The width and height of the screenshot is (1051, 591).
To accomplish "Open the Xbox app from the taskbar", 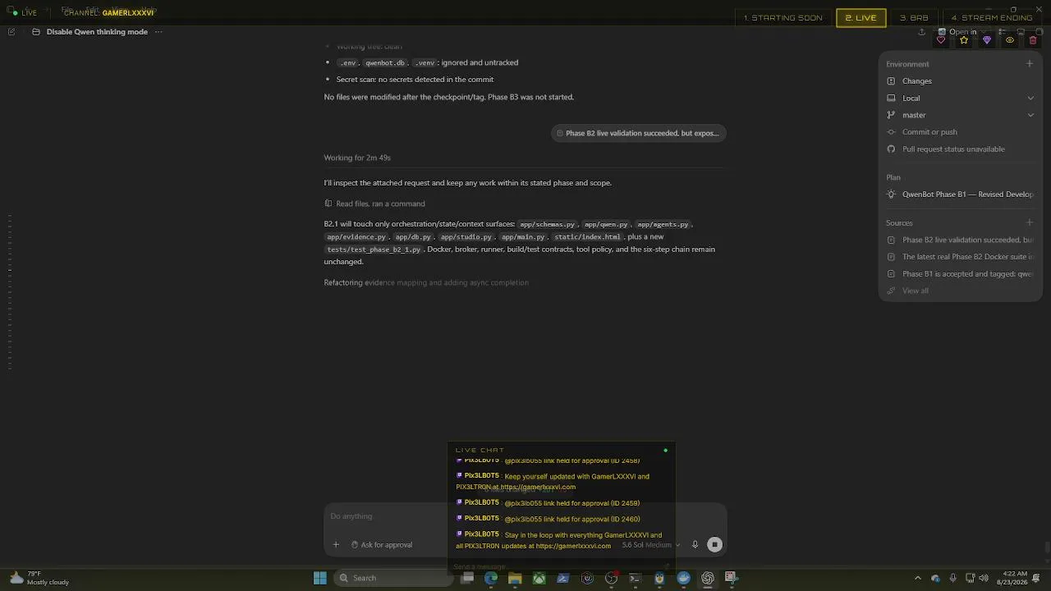I will click(539, 578).
